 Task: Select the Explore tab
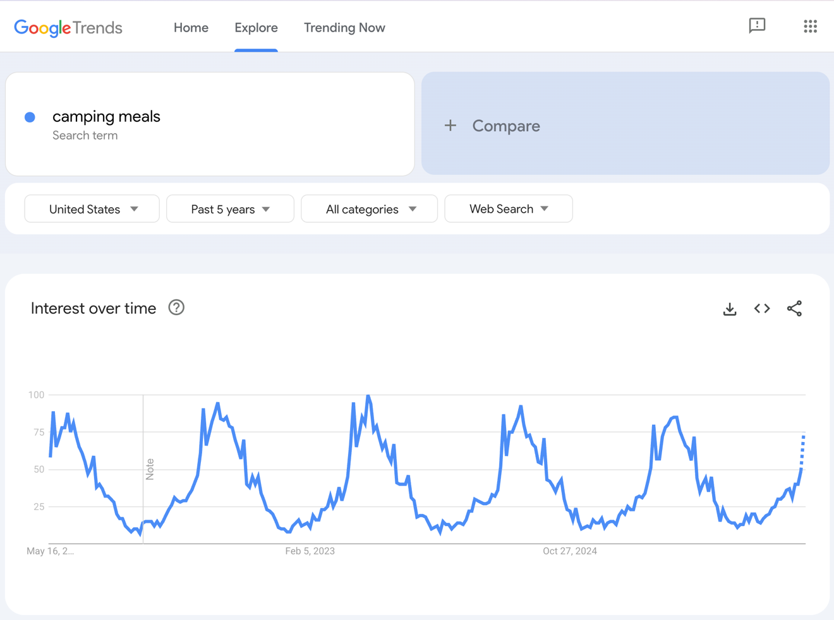[256, 28]
